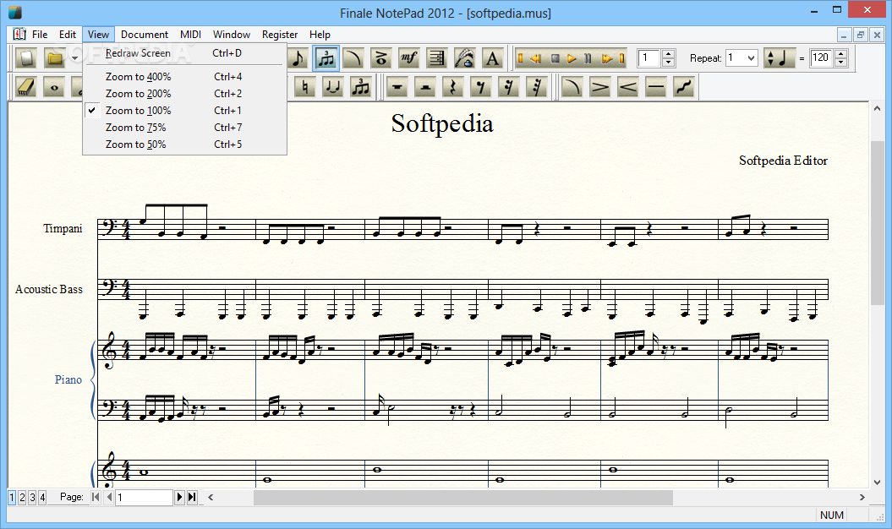Select the natural sign tool
This screenshot has height=529, width=892.
tap(305, 87)
